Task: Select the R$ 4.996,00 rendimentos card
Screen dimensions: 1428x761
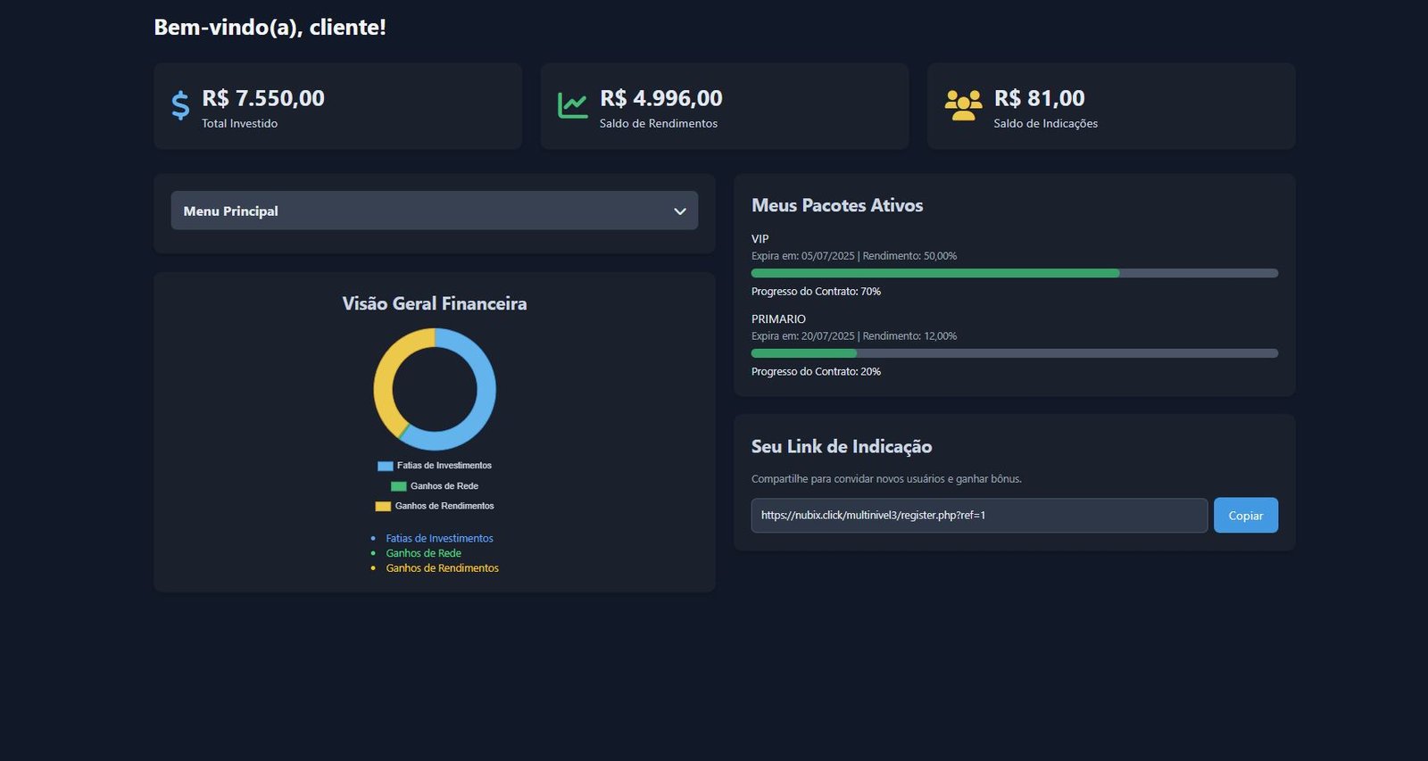Action: (724, 106)
